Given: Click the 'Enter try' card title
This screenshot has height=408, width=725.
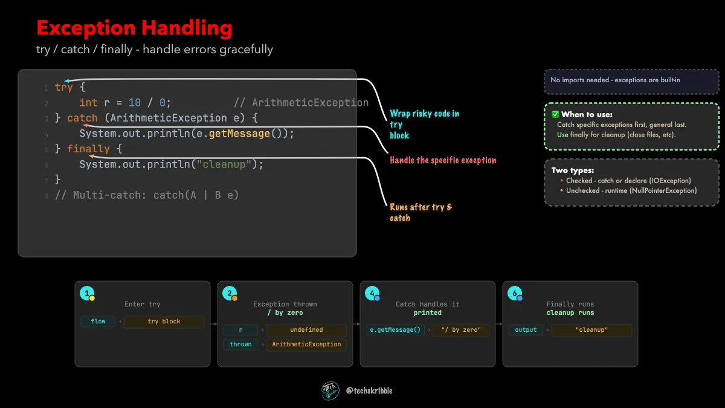Looking at the screenshot, I should pos(143,304).
